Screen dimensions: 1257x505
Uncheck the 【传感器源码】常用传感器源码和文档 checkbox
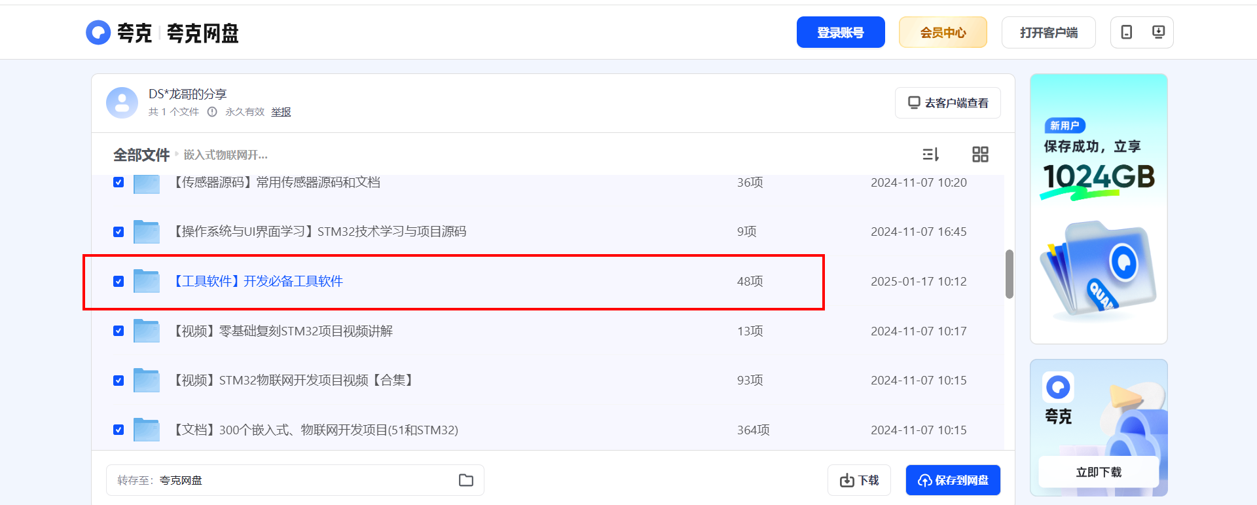[118, 183]
